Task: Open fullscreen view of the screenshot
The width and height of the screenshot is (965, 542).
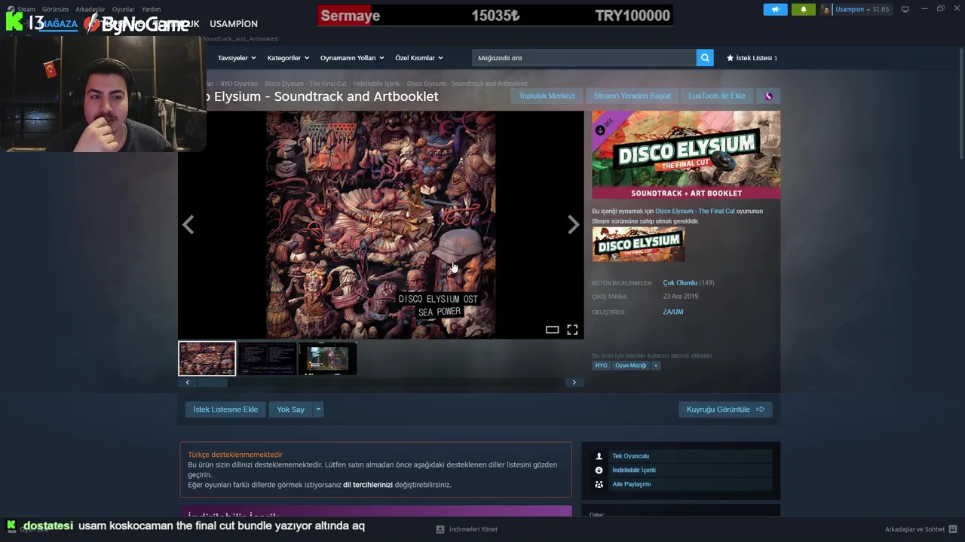Action: (x=572, y=330)
